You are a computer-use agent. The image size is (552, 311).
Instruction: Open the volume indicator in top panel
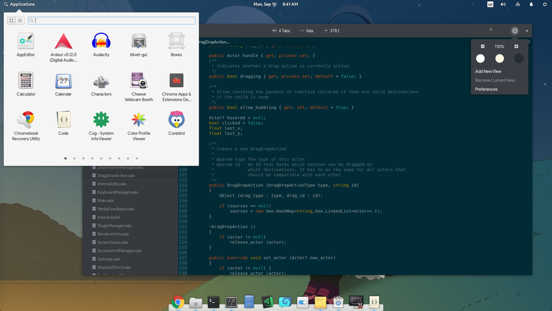[x=503, y=4]
